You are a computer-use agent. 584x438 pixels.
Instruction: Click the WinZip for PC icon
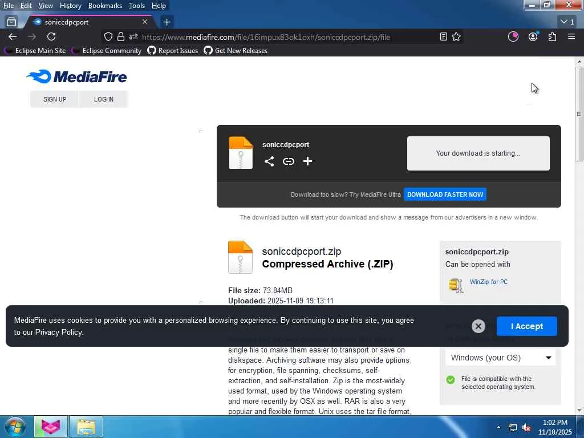coord(456,286)
